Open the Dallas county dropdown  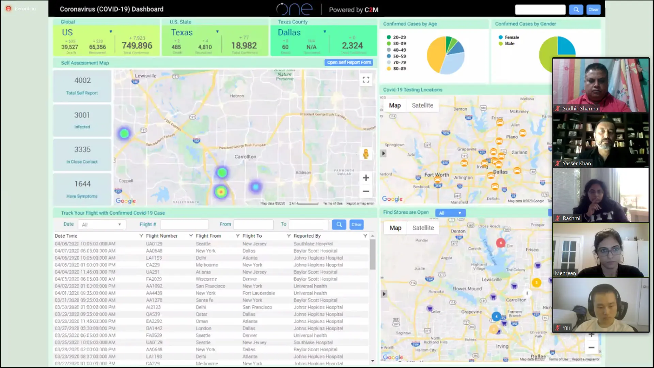point(325,32)
